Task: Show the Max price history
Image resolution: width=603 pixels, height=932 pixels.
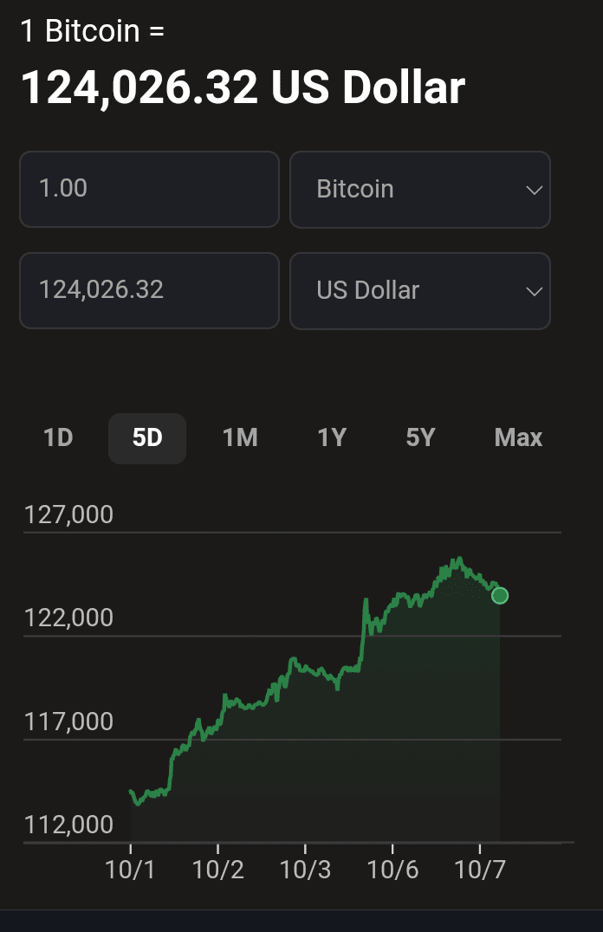Action: coord(518,438)
